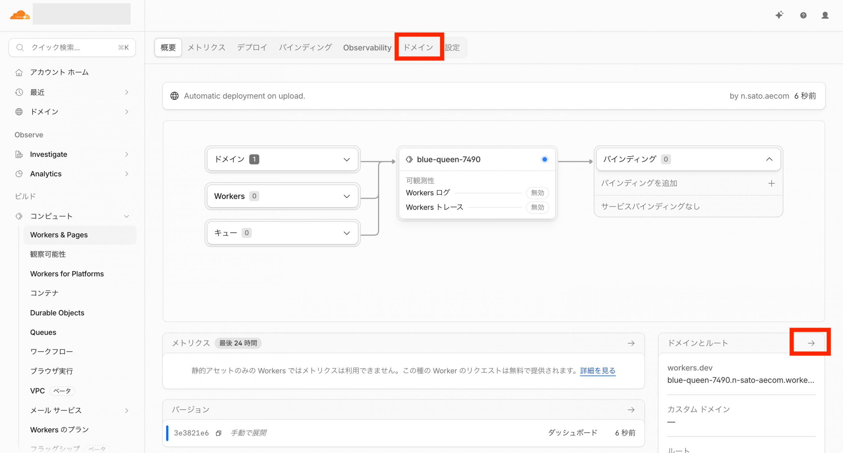Open the バインディング tab
The width and height of the screenshot is (843, 453).
point(305,48)
